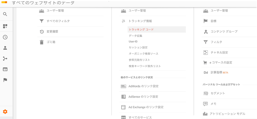
Task: Open the view column フィルタ label
Action: (216, 42)
